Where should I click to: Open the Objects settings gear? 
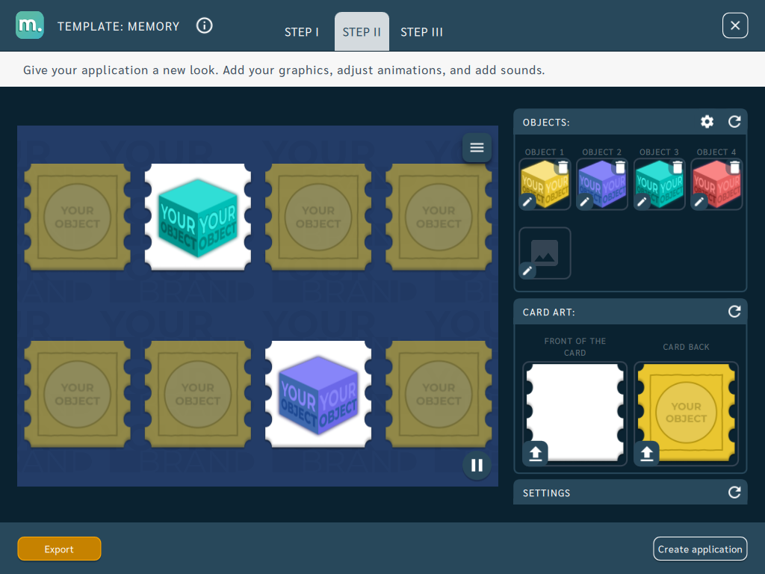707,122
